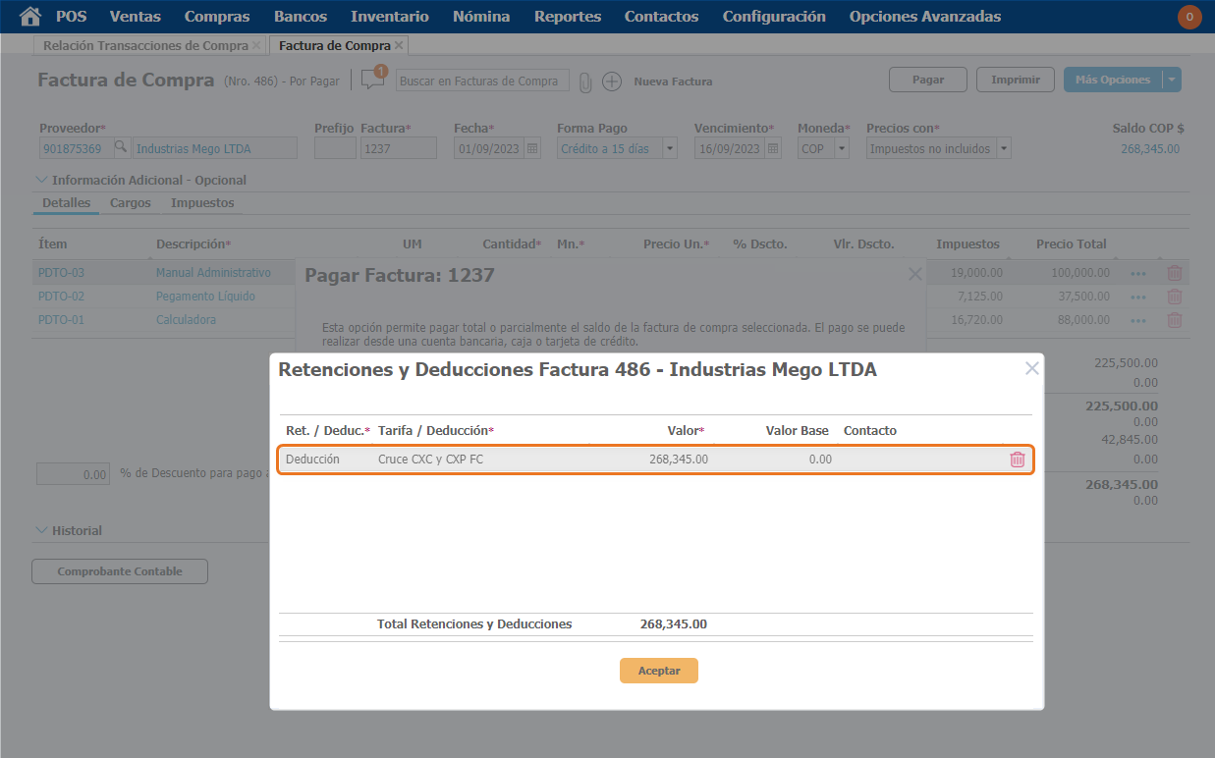Expand the Más Opciones dropdown arrow
The width and height of the screenshot is (1215, 758).
[1171, 81]
